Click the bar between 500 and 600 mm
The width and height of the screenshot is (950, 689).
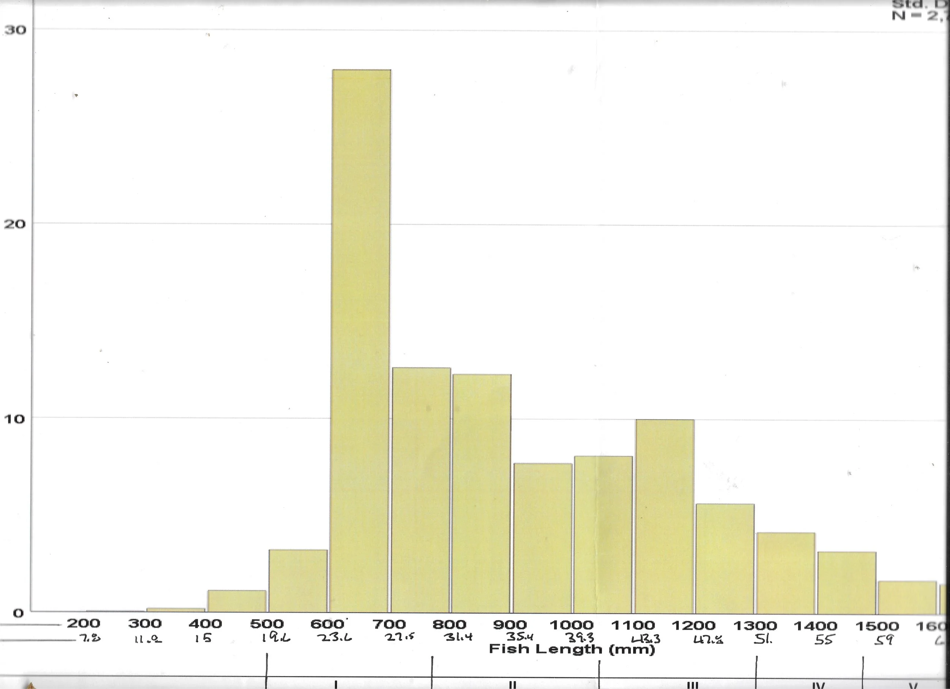(x=298, y=581)
